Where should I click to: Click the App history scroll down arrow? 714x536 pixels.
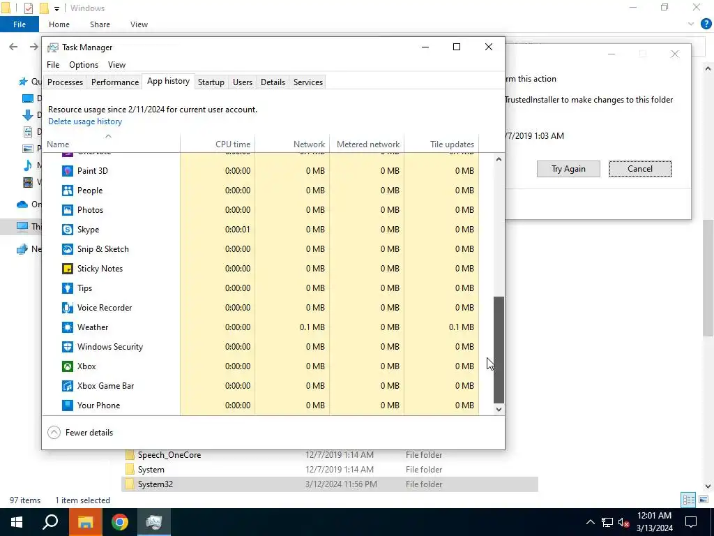(499, 409)
